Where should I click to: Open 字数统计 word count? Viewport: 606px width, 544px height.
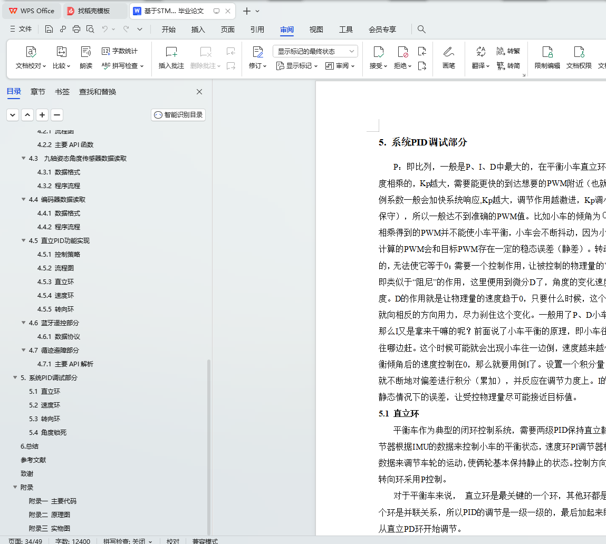coord(119,51)
